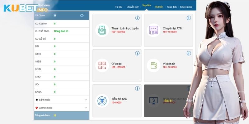Open the Rút tiền tab

[159, 7]
